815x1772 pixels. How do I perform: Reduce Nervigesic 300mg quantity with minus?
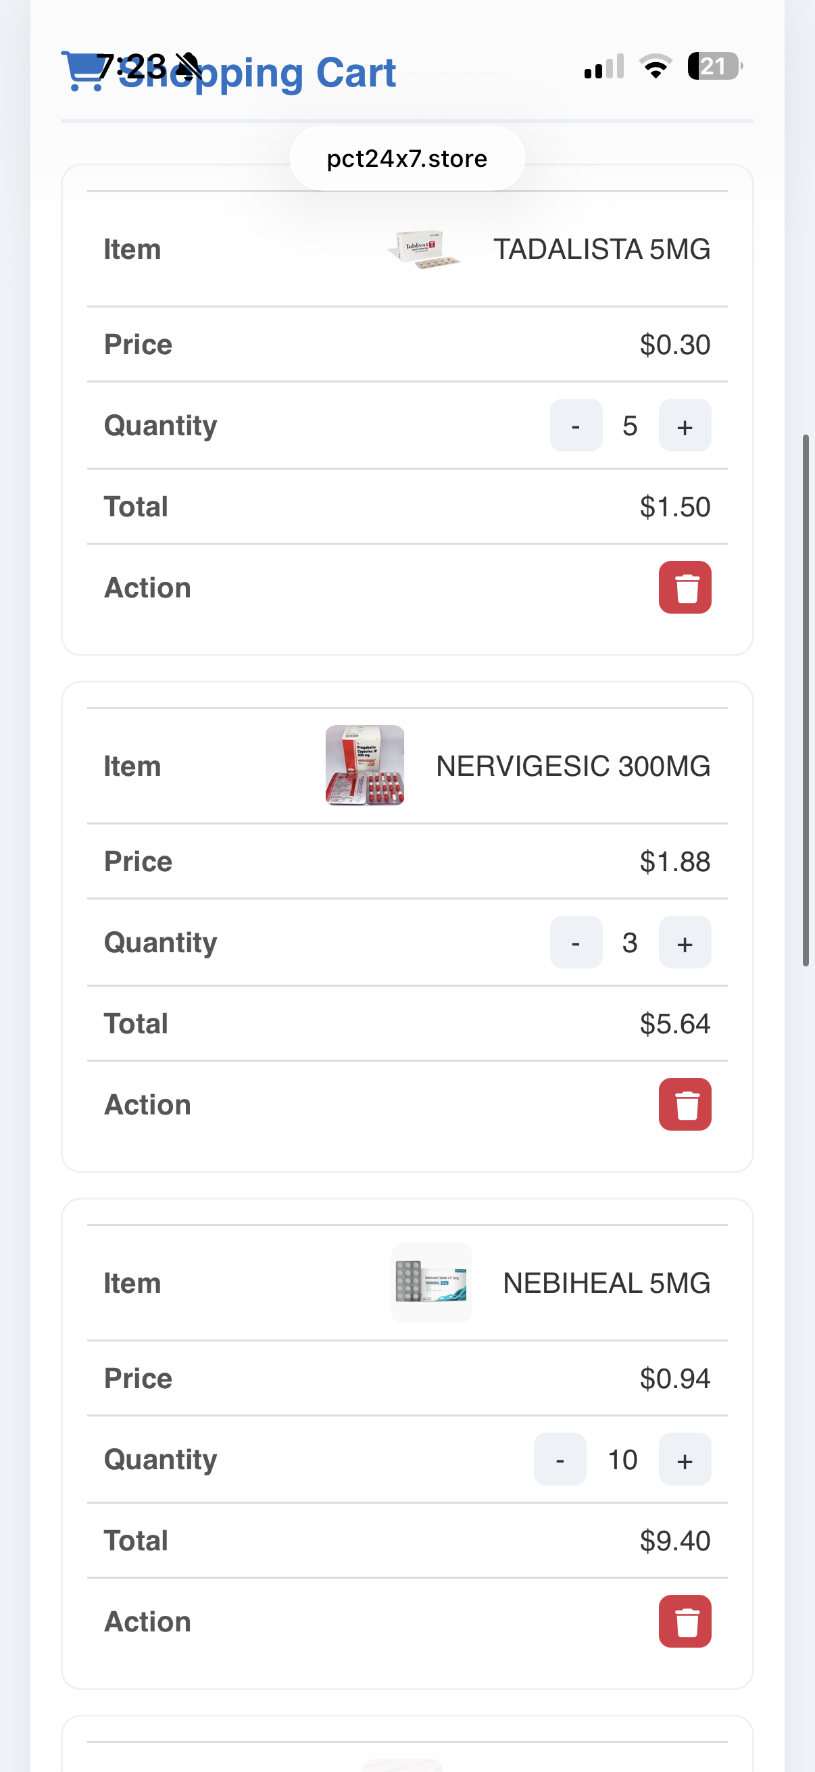pos(576,942)
